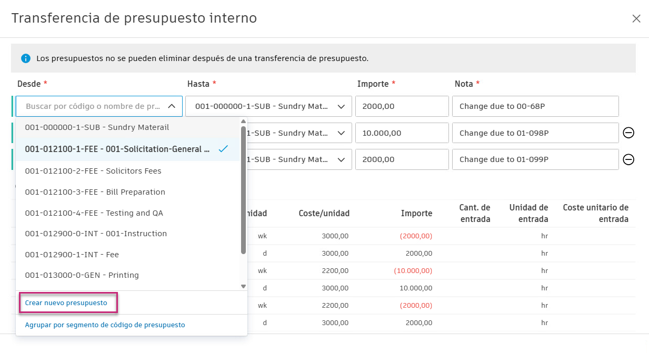This screenshot has height=353, width=649.
Task: Remove the second transfer row with the minus icon
Action: click(x=628, y=133)
